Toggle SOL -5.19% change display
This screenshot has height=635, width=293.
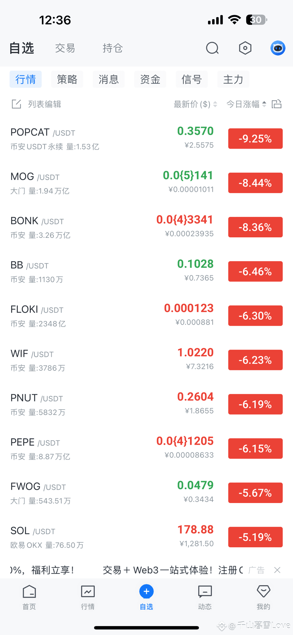coord(255,537)
